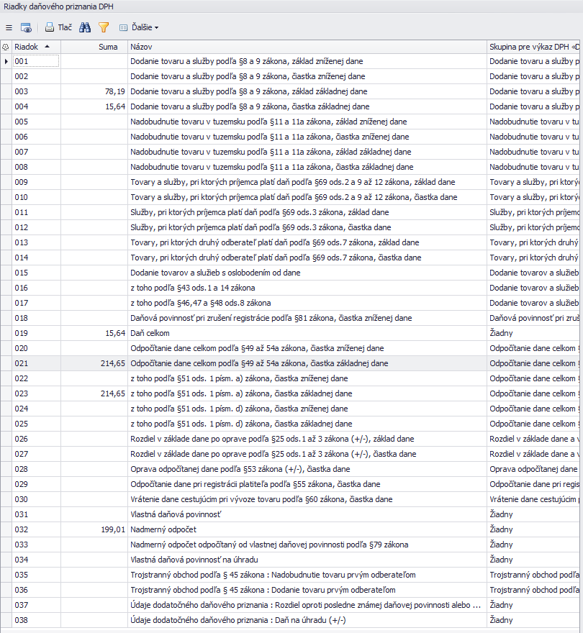Click the Názov column header
The height and width of the screenshot is (633, 583).
(x=141, y=46)
